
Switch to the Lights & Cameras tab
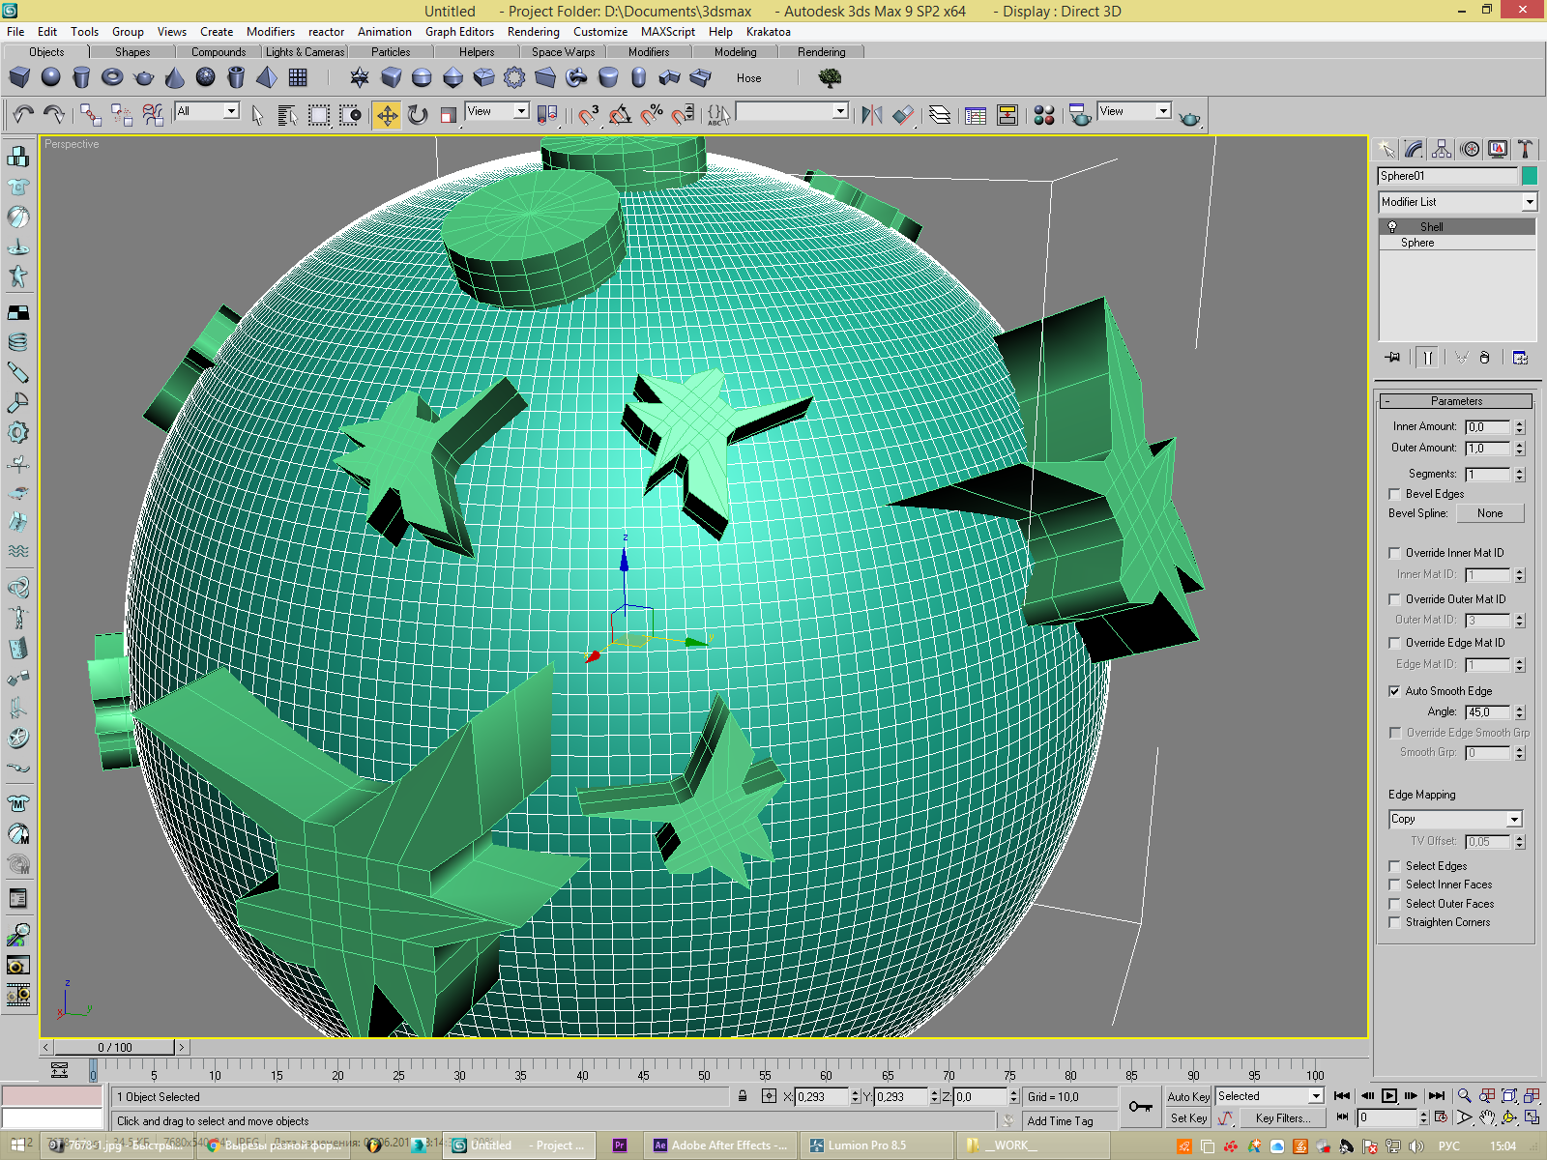click(x=305, y=52)
